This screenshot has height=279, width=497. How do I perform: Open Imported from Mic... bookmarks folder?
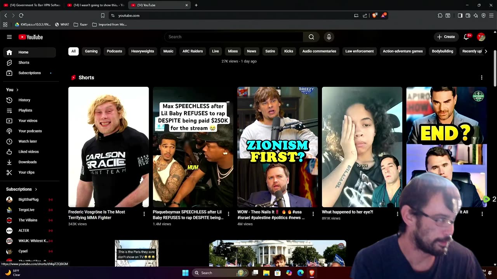coord(109,24)
